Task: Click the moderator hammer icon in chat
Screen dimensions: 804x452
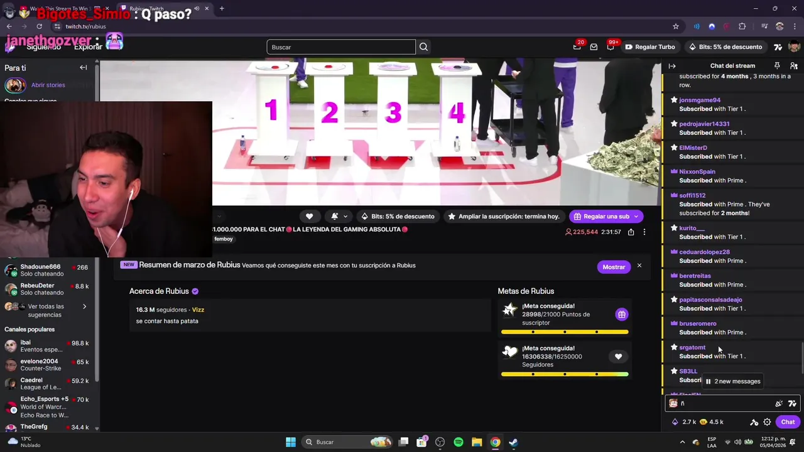Action: [x=754, y=422]
